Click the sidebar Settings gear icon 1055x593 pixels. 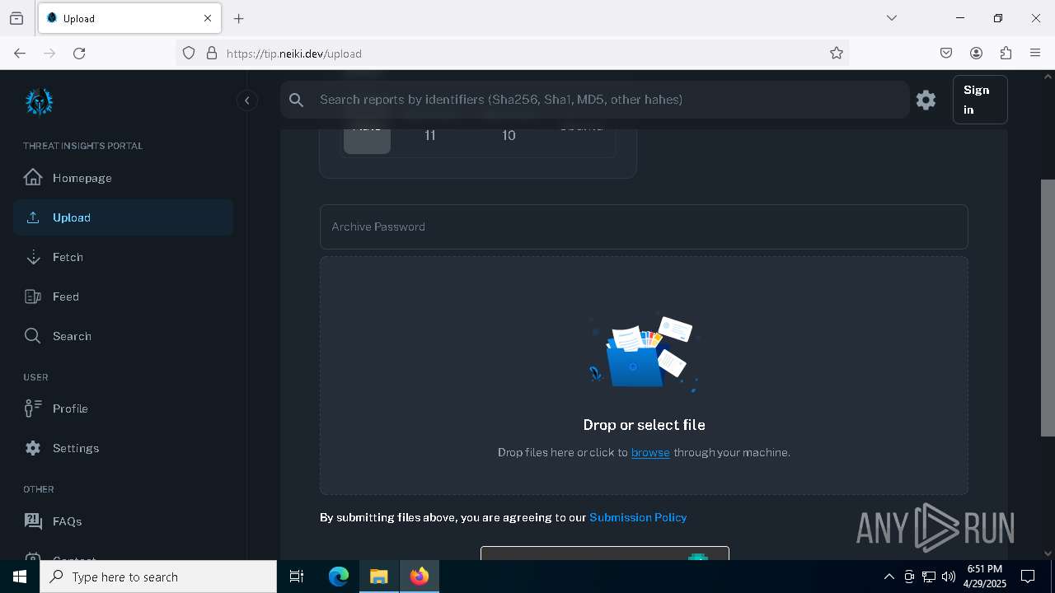tap(33, 448)
